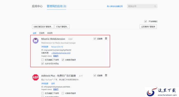Click Reload (Ctrl+R) for Moxtrix
The height and width of the screenshot is (97, 179).
(57, 47)
